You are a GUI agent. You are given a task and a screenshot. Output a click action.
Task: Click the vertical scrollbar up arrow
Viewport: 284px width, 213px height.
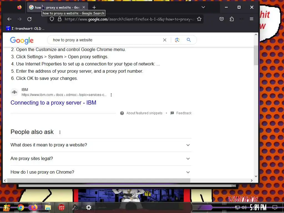tap(256, 34)
